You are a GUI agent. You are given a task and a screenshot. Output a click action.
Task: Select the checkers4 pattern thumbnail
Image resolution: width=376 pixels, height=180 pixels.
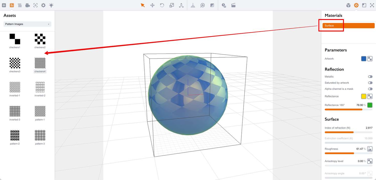click(x=40, y=63)
